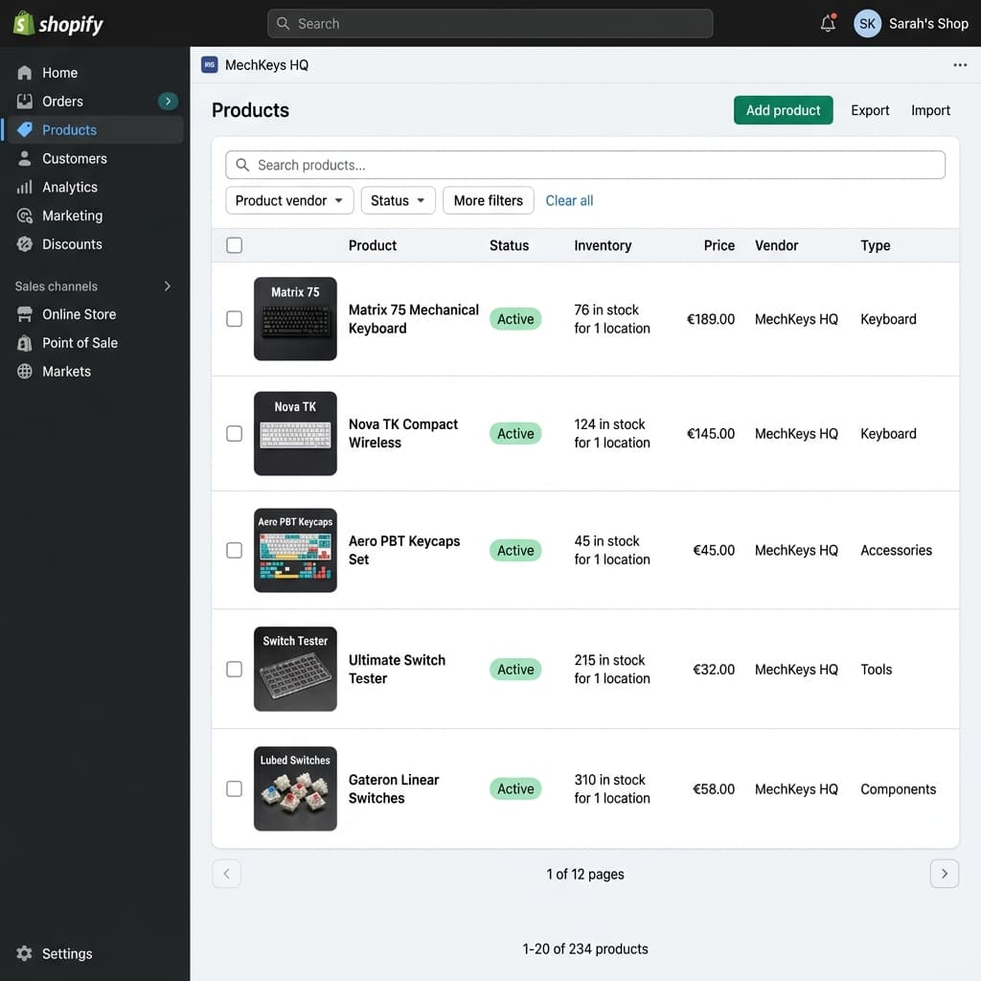Click Sarah's Shop account name

point(928,24)
